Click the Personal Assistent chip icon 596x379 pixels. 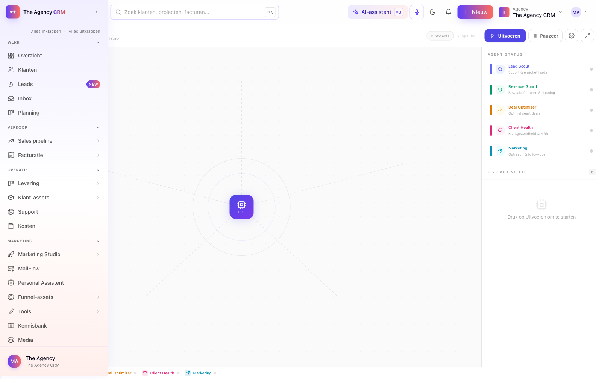click(x=11, y=283)
